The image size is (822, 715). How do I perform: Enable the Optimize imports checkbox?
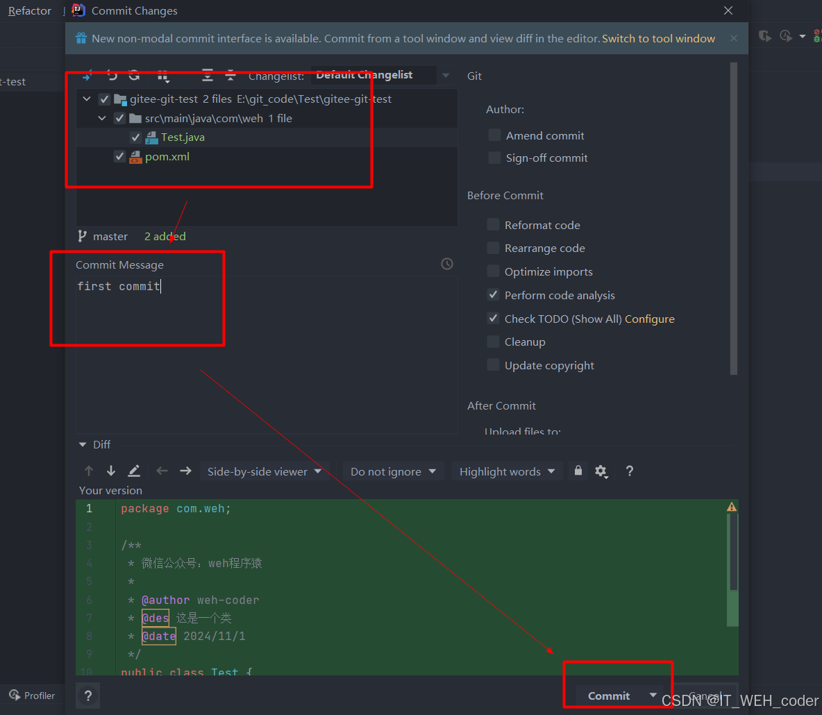pos(493,271)
